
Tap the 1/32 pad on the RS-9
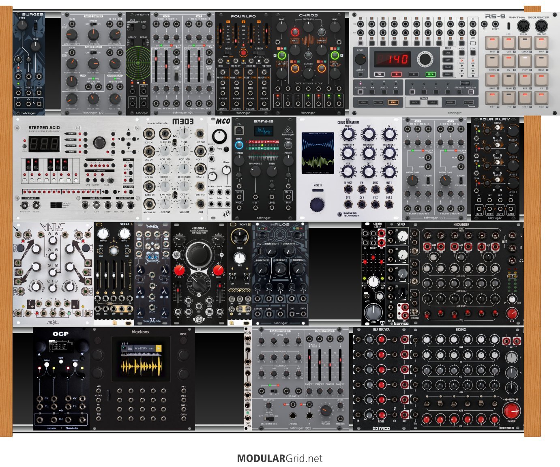click(x=541, y=98)
